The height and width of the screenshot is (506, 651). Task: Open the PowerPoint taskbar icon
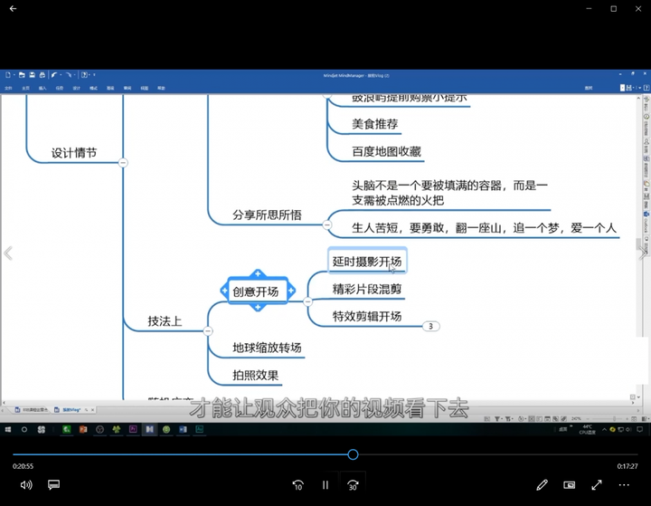83,429
